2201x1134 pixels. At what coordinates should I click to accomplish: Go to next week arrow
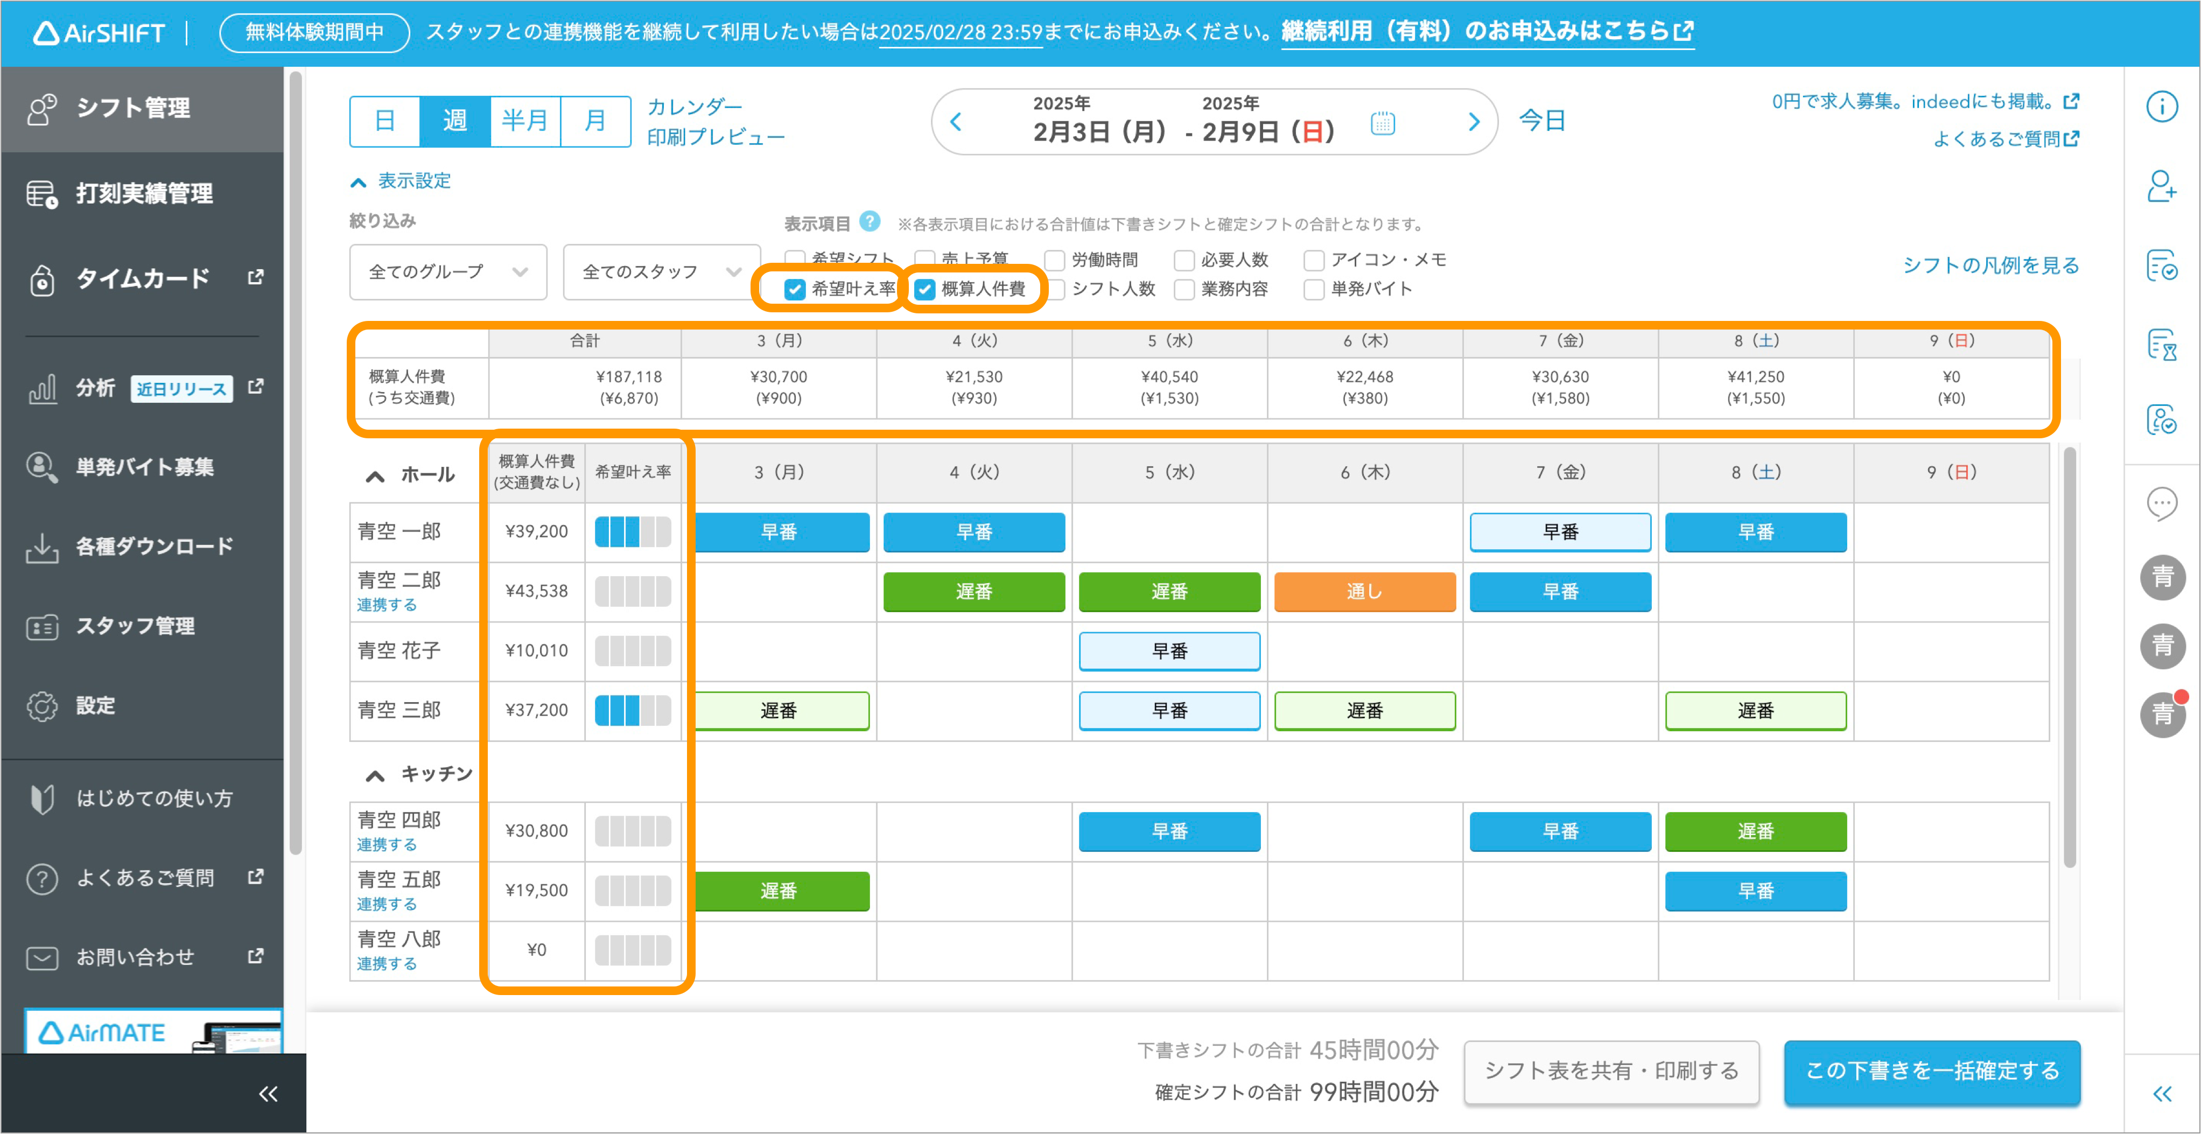(1473, 121)
